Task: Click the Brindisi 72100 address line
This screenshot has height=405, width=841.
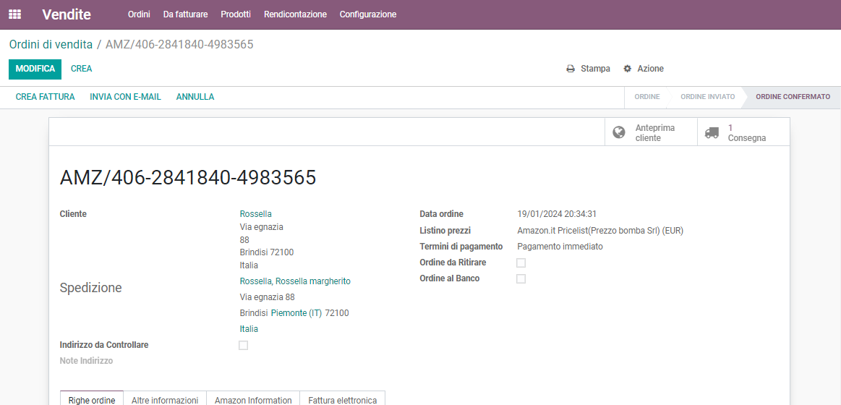Action: click(267, 252)
